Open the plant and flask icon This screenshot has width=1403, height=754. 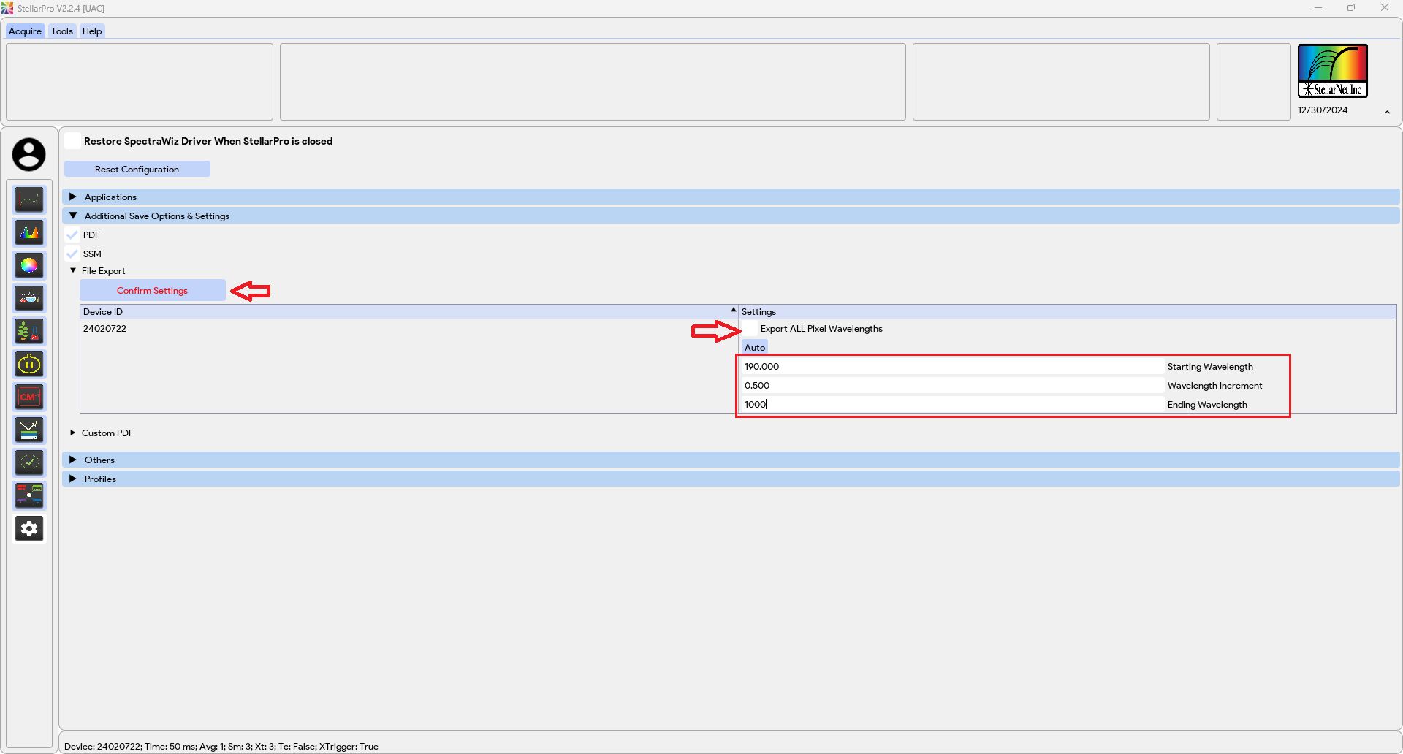(29, 331)
